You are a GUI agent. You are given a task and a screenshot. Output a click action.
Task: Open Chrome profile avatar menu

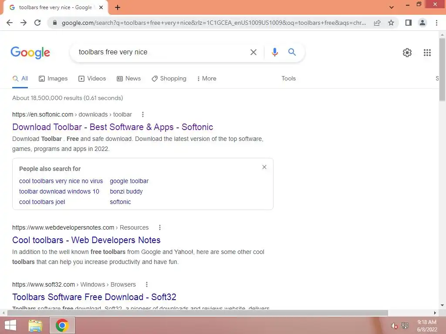[x=422, y=23]
